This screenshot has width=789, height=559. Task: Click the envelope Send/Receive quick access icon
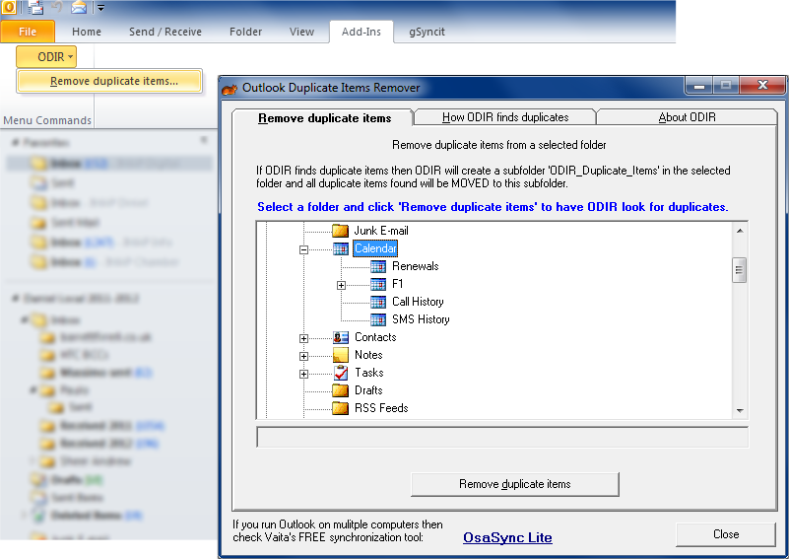(79, 7)
